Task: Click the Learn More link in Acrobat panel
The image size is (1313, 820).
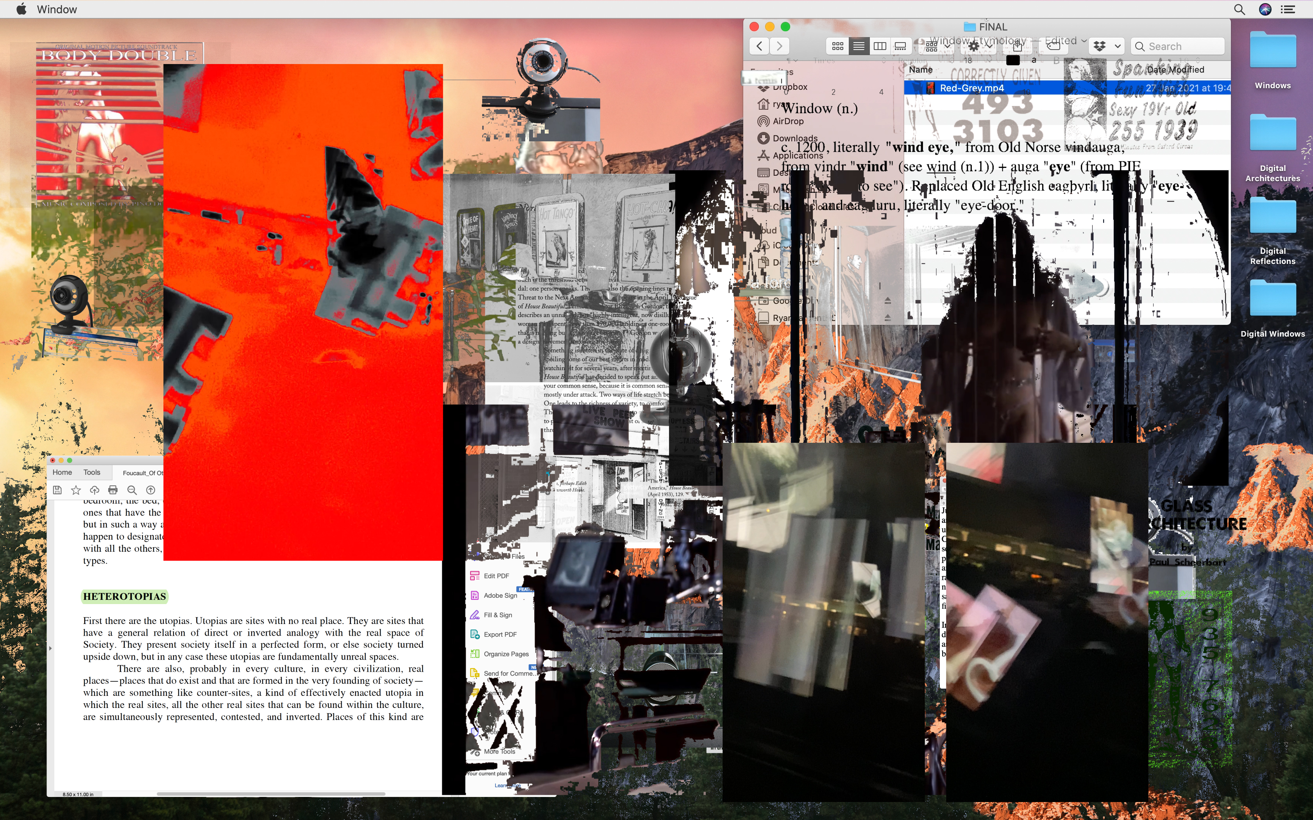Action: pos(507,785)
